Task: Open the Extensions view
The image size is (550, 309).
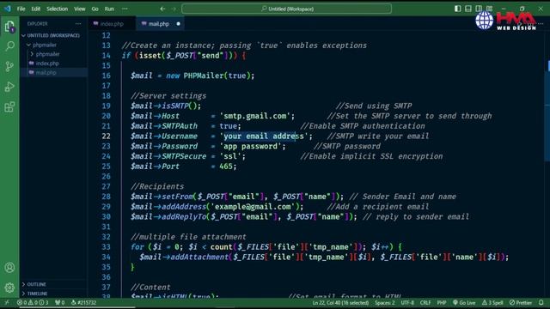Action: point(9,106)
